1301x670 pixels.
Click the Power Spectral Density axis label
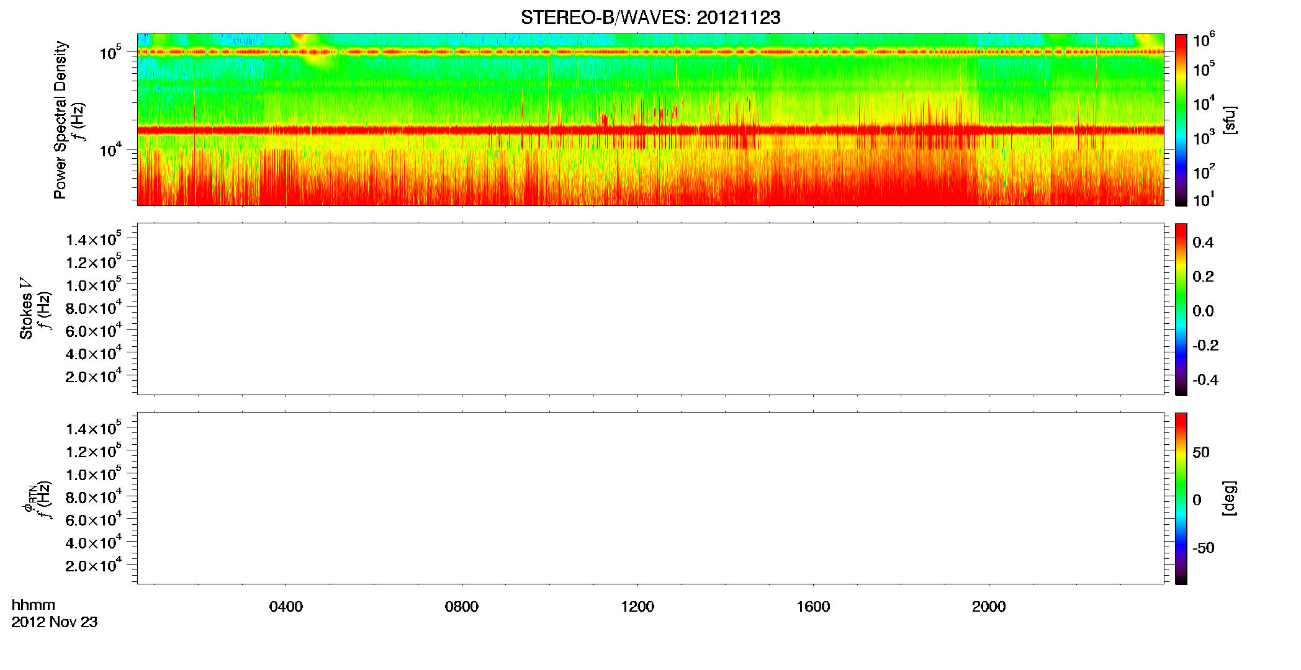click(60, 120)
